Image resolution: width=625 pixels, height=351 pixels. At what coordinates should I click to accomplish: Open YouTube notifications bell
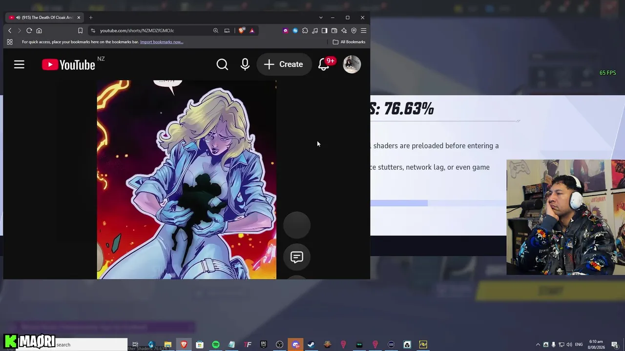323,64
